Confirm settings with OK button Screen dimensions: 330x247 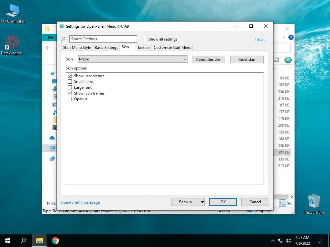pos(223,202)
